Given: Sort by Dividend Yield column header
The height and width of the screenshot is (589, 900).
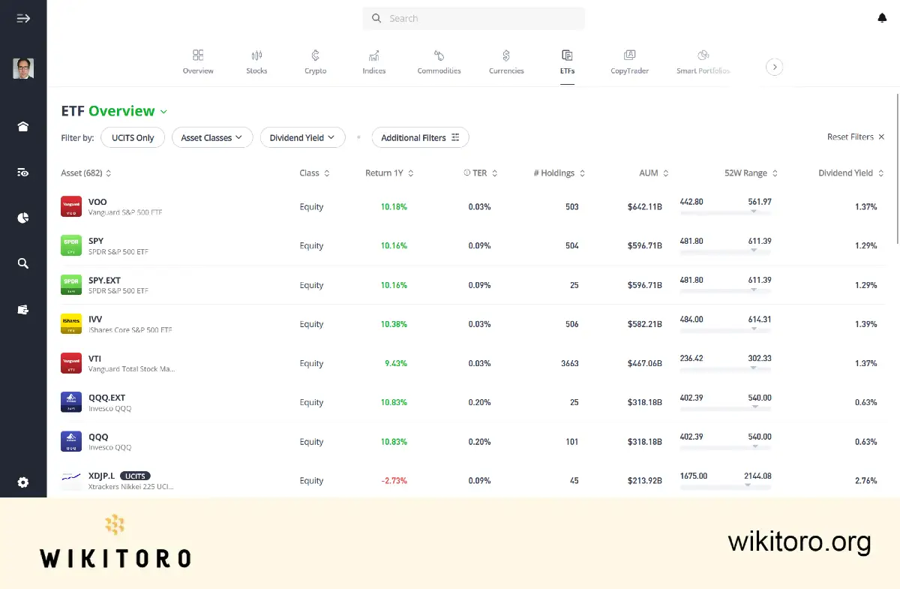Looking at the screenshot, I should (x=851, y=173).
